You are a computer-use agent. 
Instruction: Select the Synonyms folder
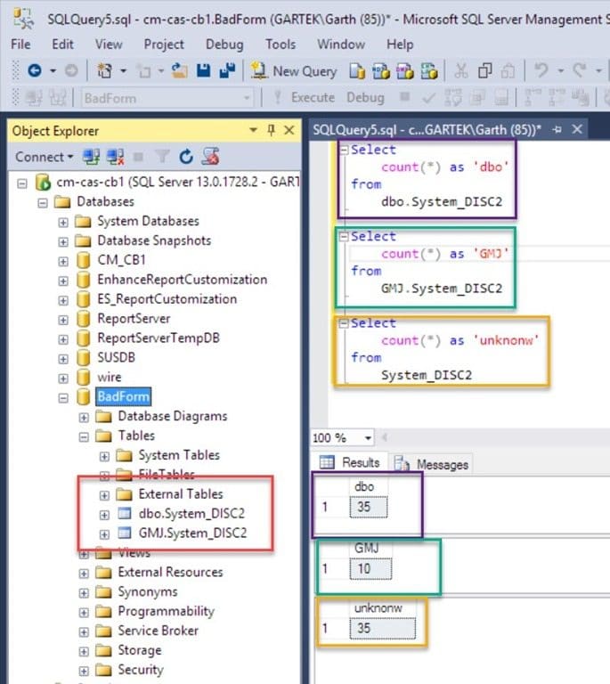[x=147, y=591]
